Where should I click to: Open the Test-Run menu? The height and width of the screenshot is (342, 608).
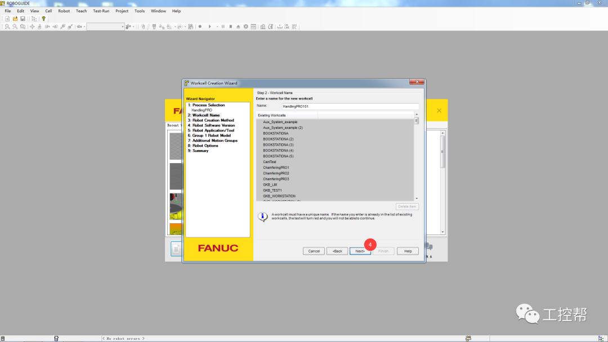101,11
